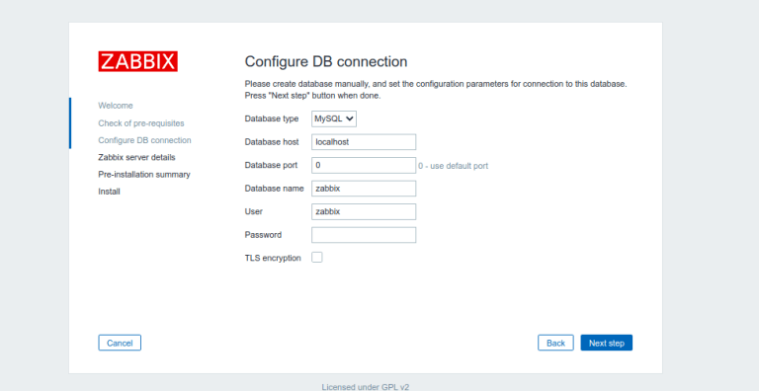Click the Install step in sidebar

(x=109, y=192)
